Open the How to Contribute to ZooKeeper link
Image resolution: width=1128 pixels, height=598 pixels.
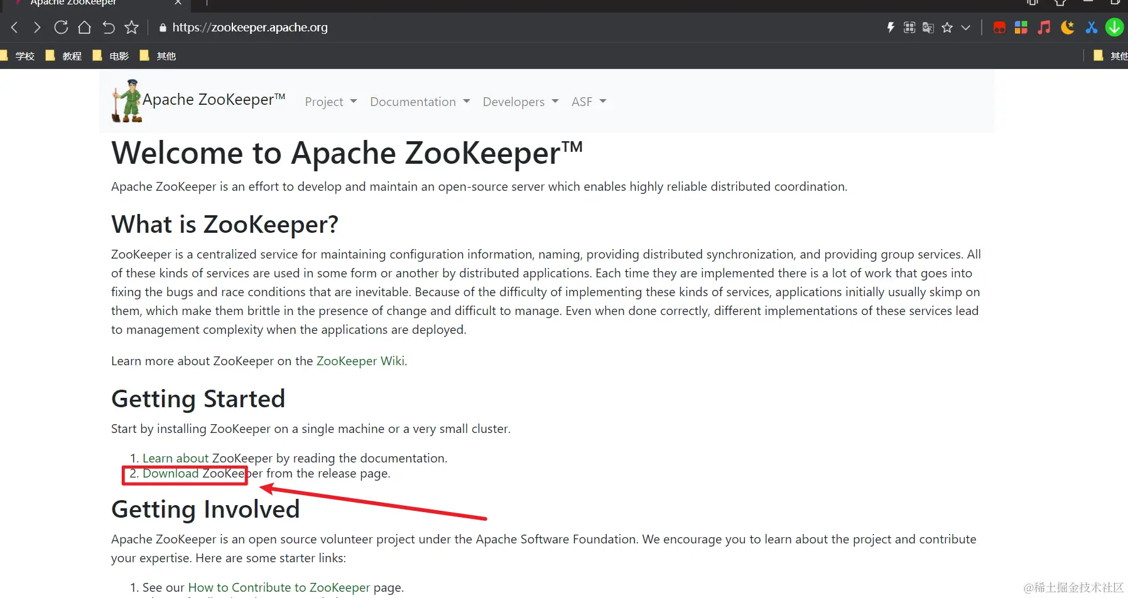[279, 587]
